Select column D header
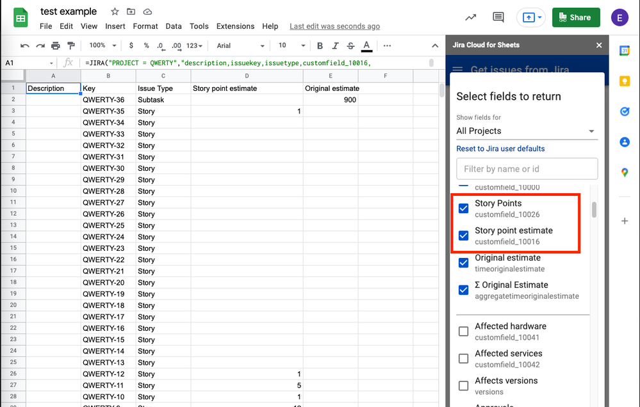 pos(247,76)
